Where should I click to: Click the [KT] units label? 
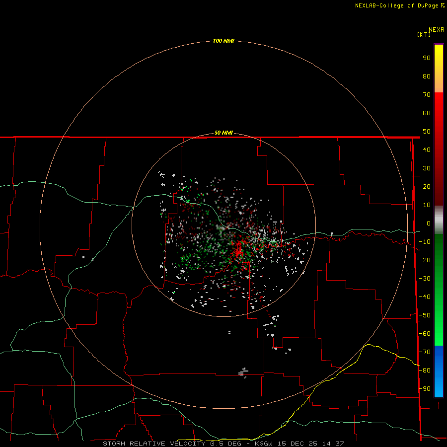pos(424,34)
